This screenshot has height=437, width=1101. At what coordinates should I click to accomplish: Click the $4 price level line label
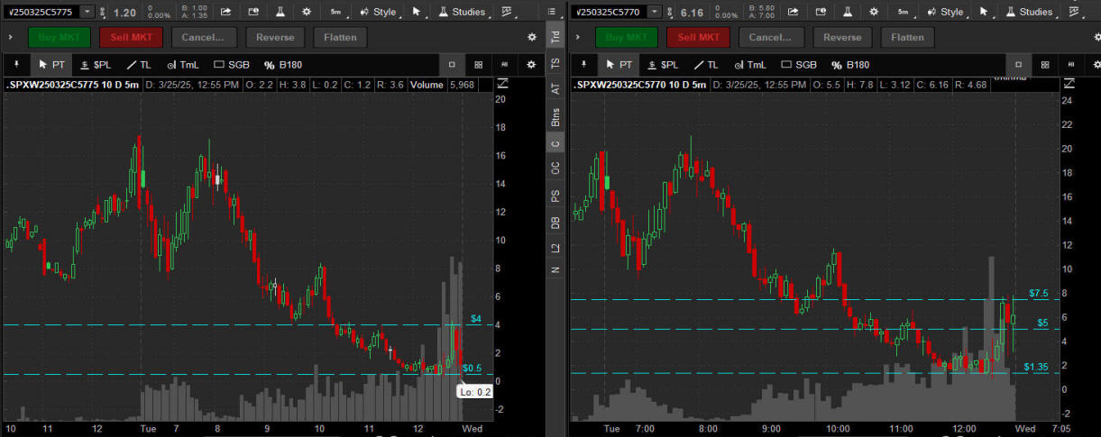475,319
